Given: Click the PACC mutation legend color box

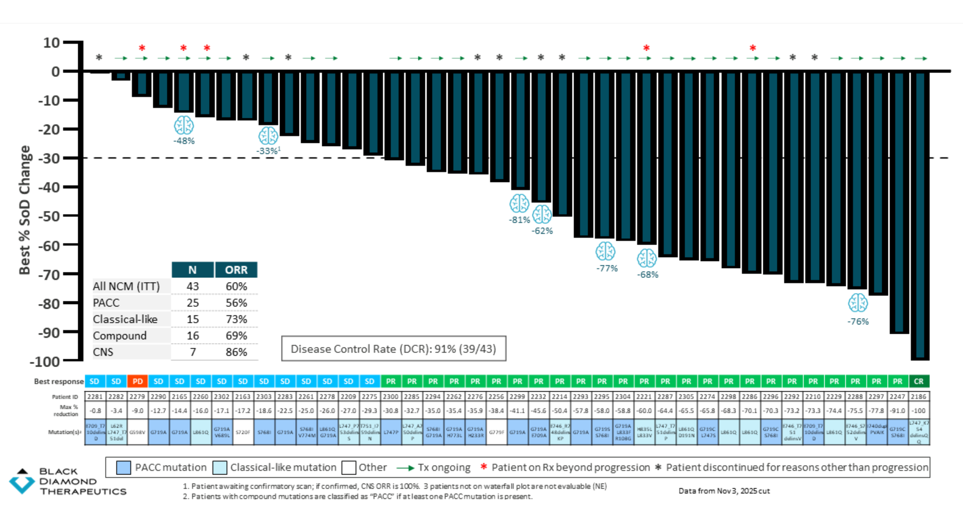Looking at the screenshot, I should pos(124,468).
